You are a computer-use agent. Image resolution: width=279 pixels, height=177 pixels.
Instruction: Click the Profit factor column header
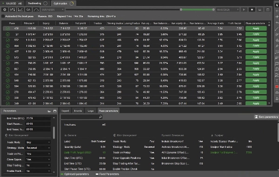tap(234, 23)
